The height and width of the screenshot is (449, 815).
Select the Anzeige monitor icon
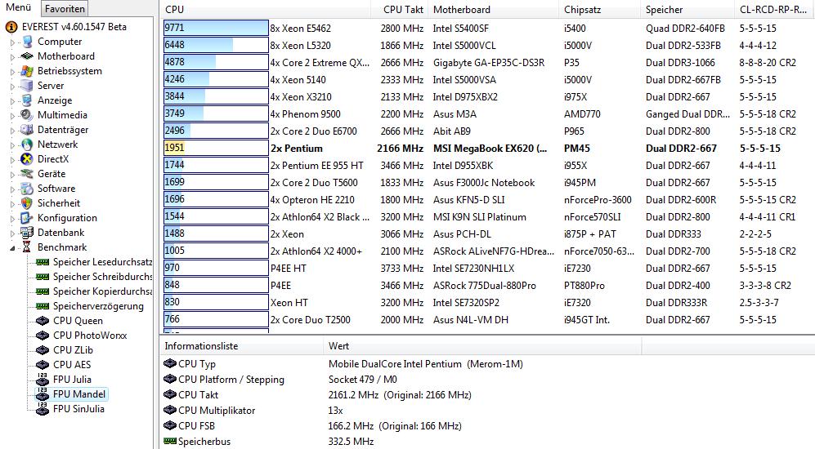(x=27, y=100)
